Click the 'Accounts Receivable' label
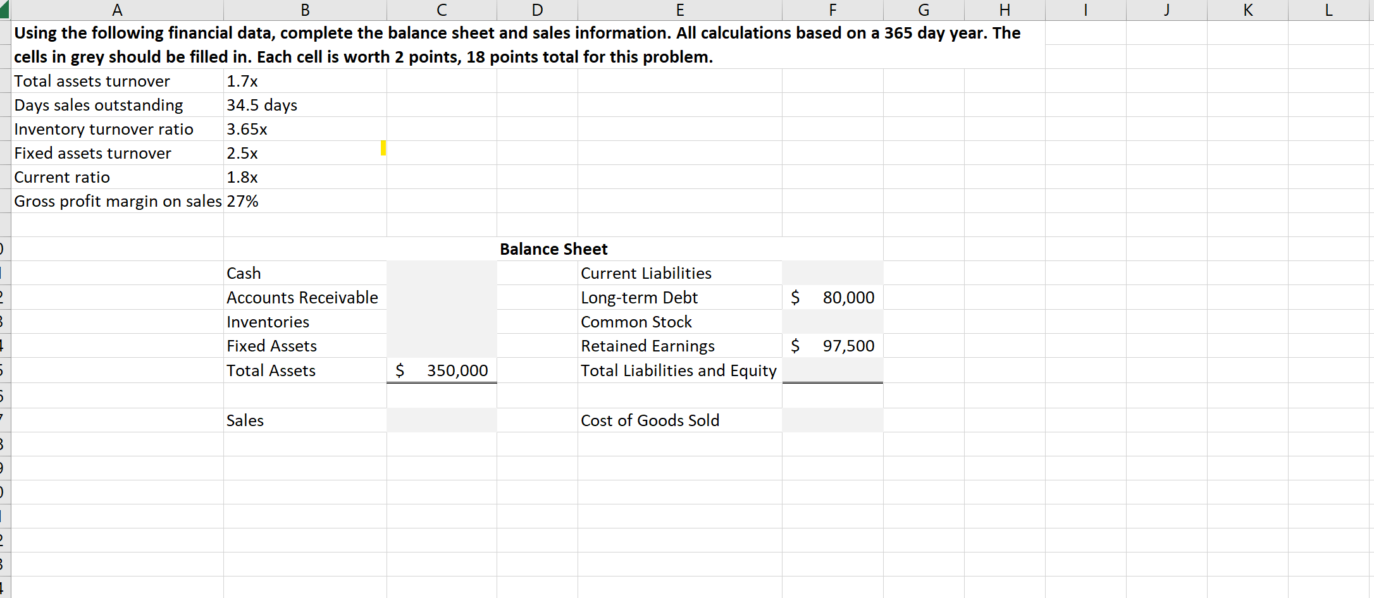 (x=302, y=297)
